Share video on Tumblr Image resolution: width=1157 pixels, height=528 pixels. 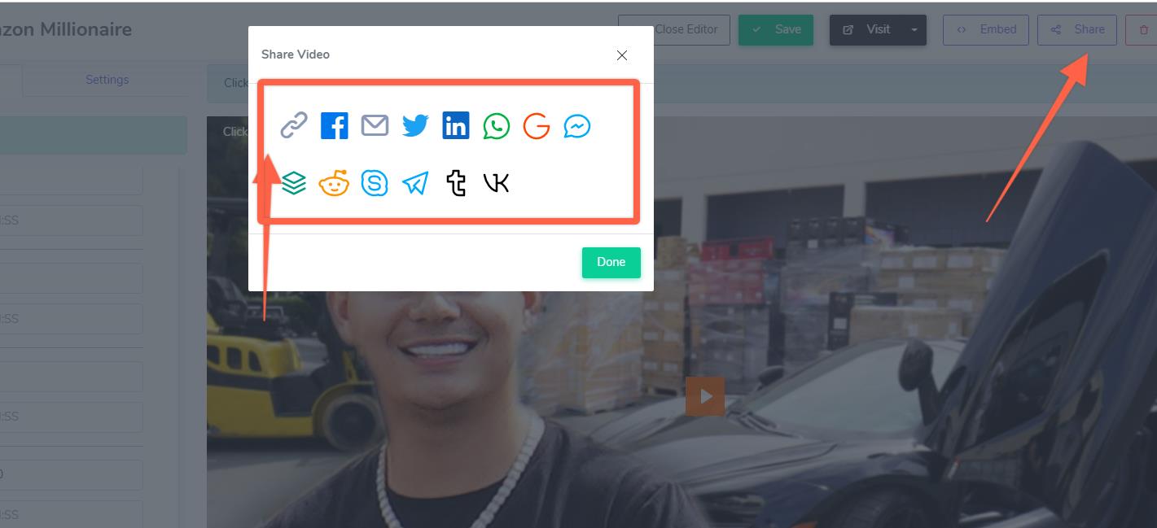point(456,184)
